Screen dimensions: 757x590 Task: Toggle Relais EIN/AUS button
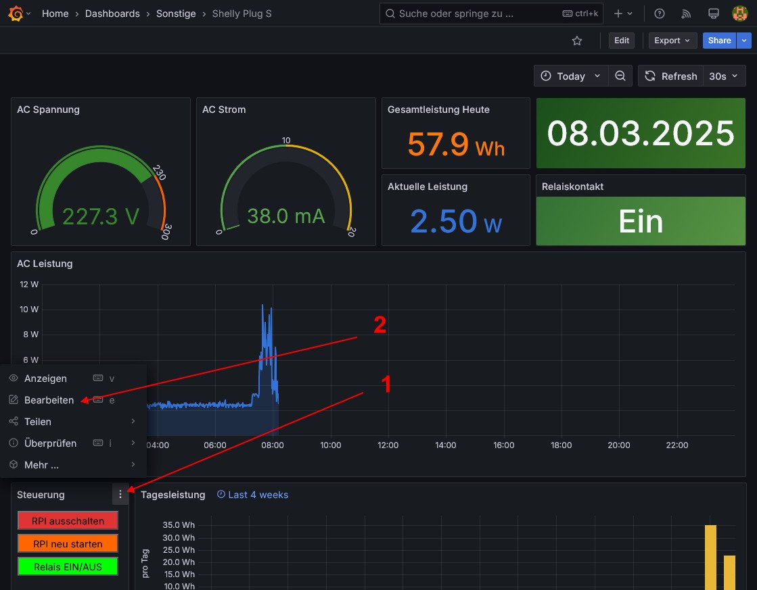coord(68,566)
